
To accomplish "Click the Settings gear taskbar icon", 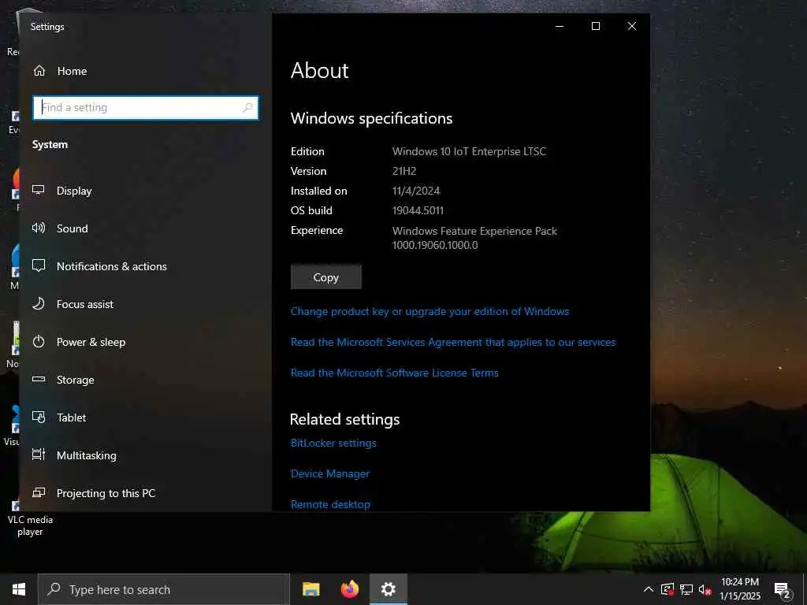I will tap(388, 589).
